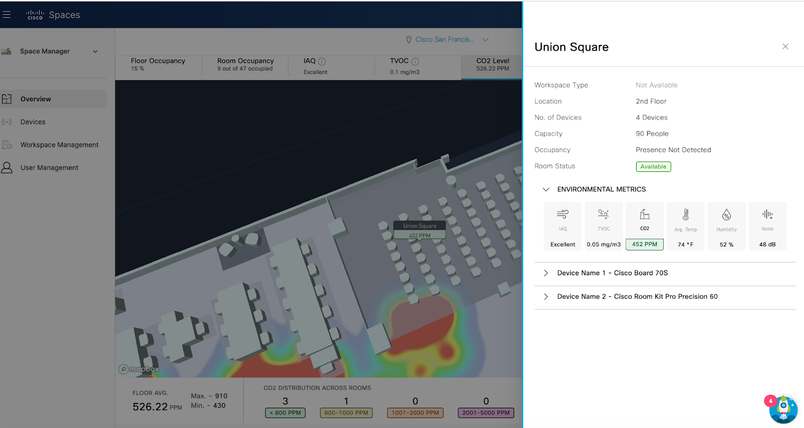Open the Cisco San Francisco location dropdown

click(x=485, y=40)
